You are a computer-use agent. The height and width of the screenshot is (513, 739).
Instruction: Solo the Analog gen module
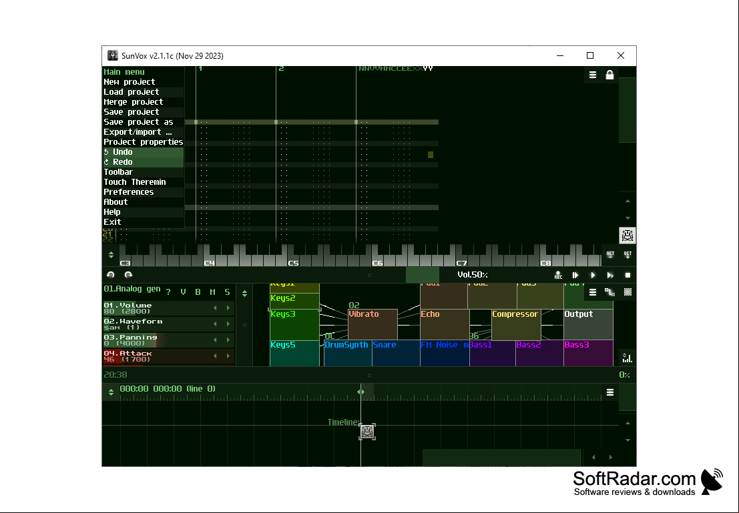(227, 292)
